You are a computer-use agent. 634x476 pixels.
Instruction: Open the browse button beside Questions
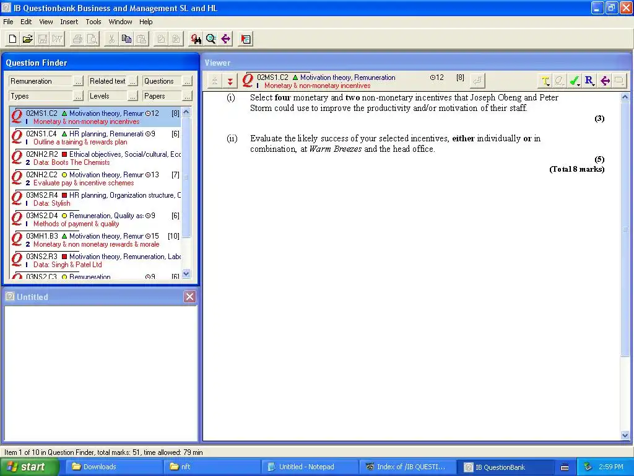pyautogui.click(x=187, y=81)
